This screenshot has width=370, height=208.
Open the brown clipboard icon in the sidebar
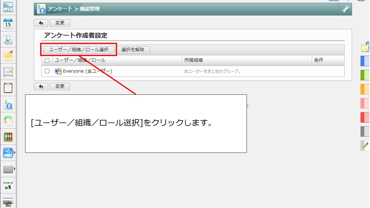pos(8,88)
